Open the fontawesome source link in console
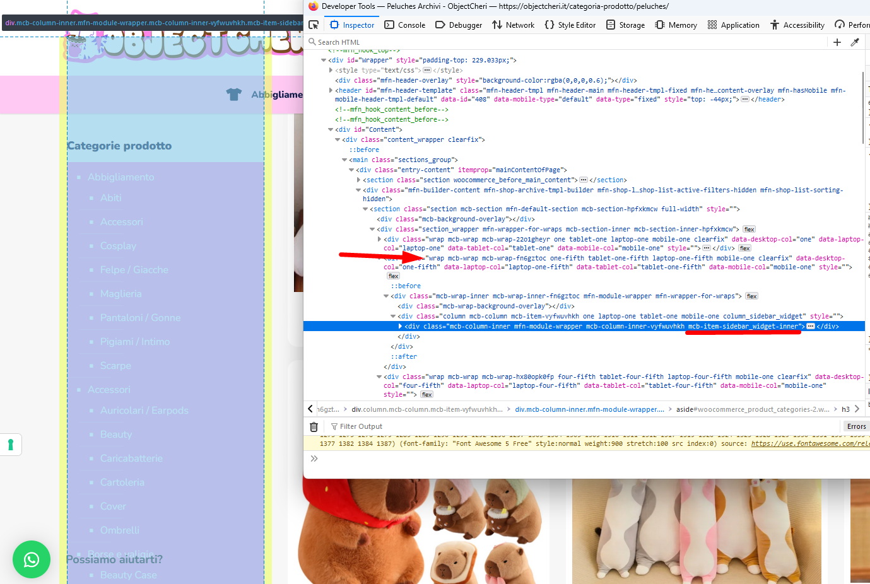Viewport: 870px width, 584px height. (810, 444)
